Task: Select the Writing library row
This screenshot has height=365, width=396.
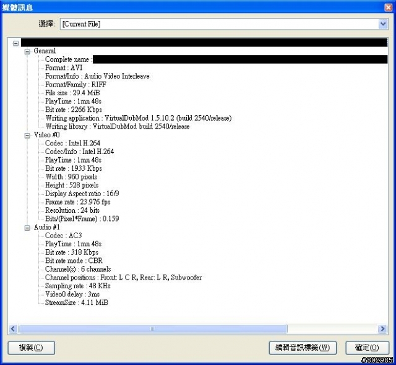Action: pyautogui.click(x=118, y=126)
